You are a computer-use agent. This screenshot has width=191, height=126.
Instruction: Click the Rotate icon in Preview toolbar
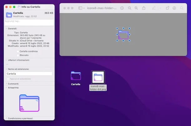[x=168, y=8]
